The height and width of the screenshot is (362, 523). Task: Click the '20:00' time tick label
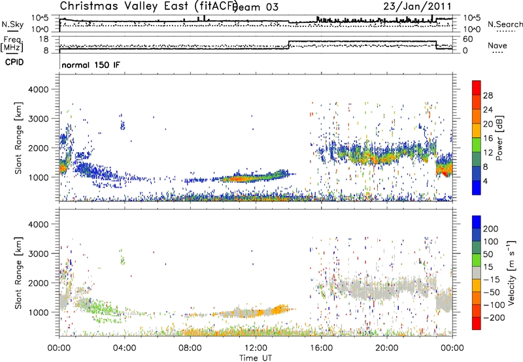pos(386,348)
